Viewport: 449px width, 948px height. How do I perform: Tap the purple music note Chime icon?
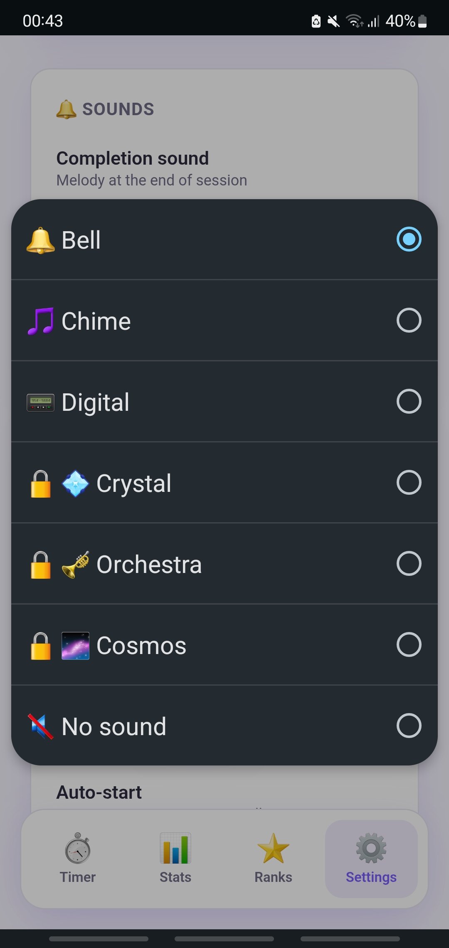(40, 321)
